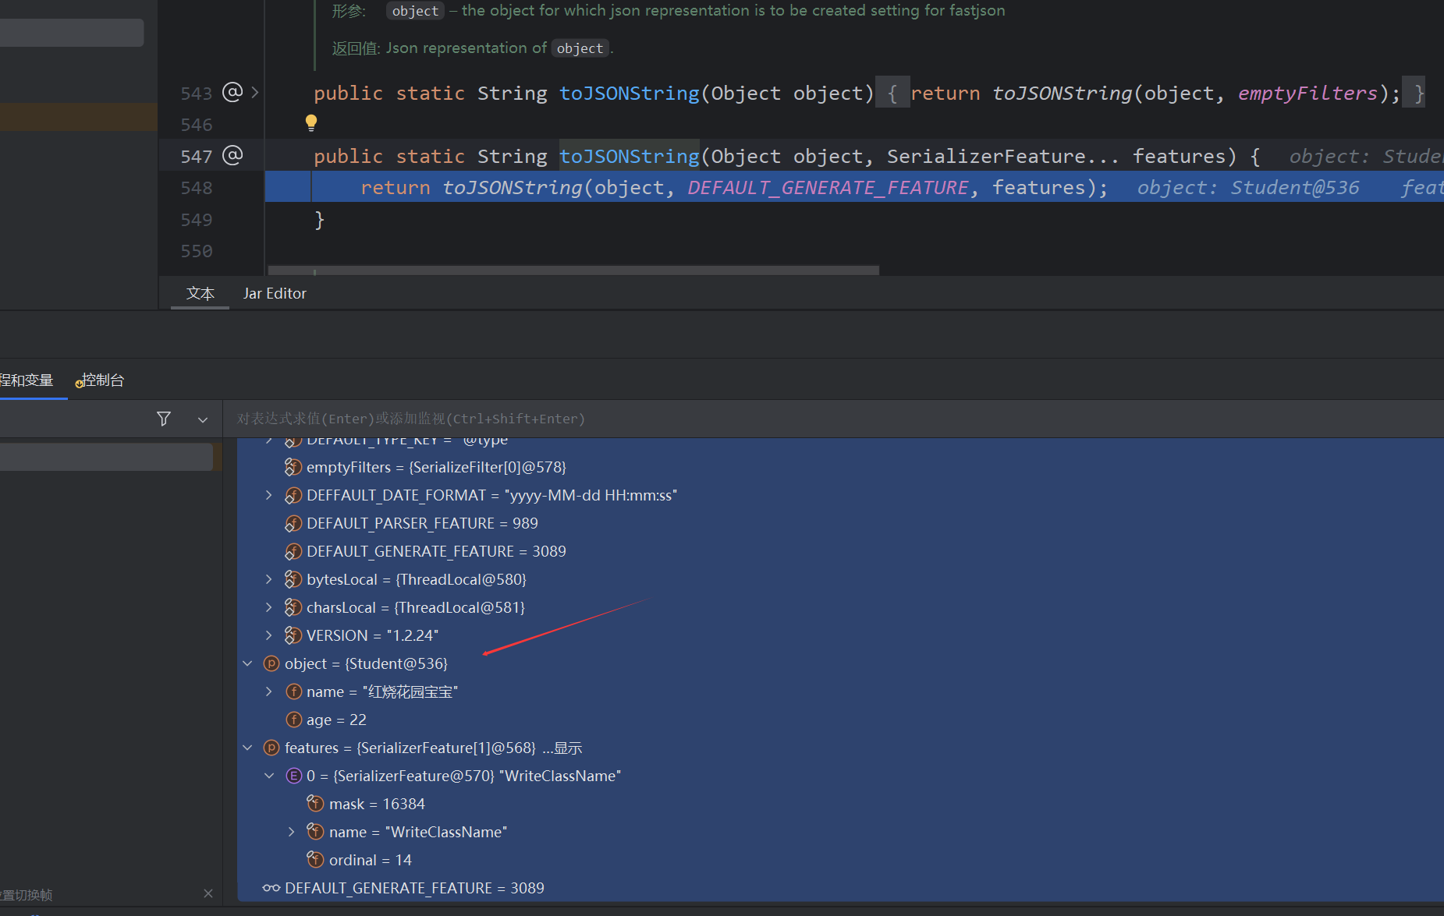
Task: Click the @ gutter icon on line 543
Action: pyautogui.click(x=232, y=93)
